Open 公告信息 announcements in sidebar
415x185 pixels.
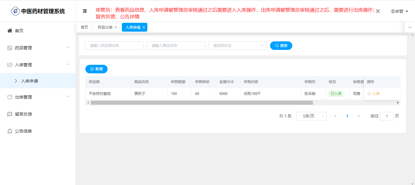pos(23,131)
